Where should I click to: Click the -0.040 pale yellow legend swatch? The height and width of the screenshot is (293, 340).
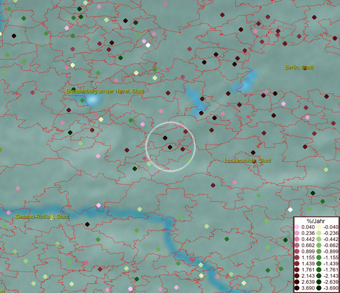pyautogui.click(x=319, y=227)
